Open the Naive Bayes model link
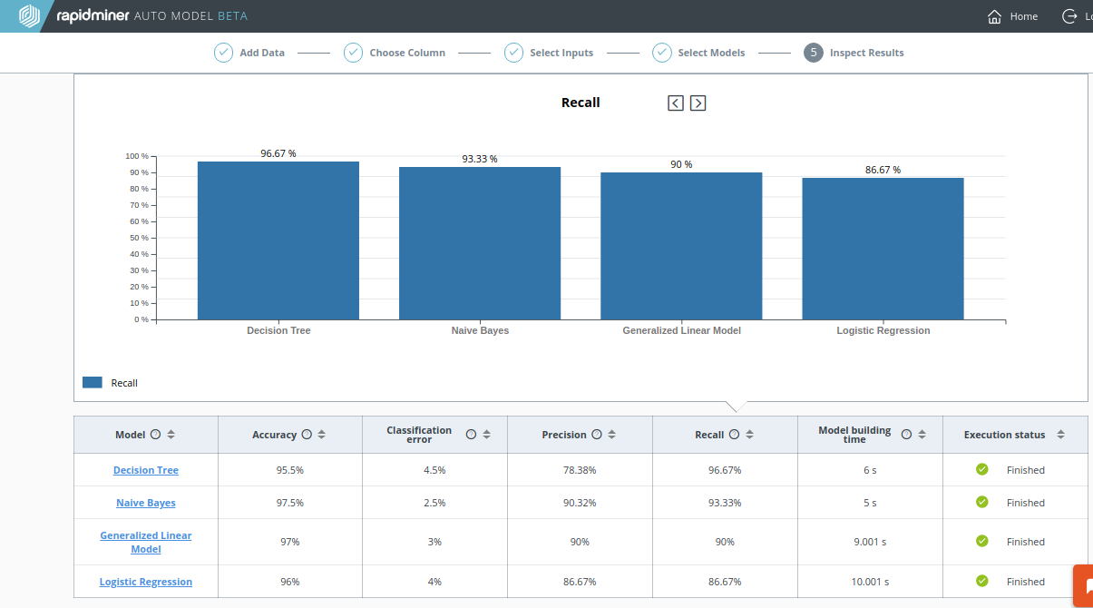The image size is (1093, 608). 146,503
